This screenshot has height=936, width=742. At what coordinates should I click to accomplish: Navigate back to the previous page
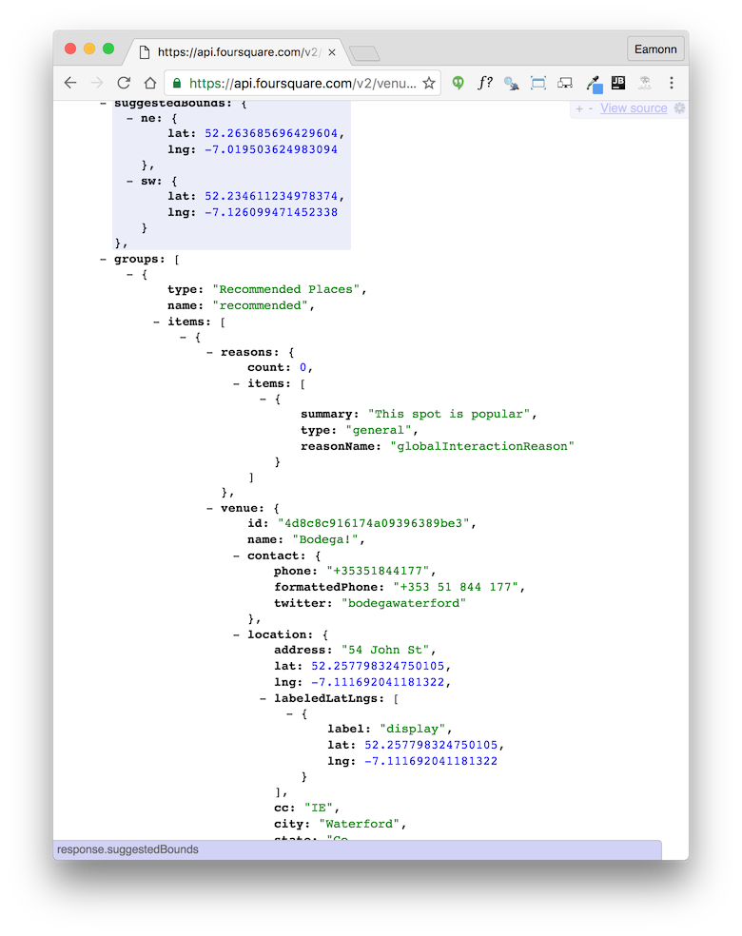(x=70, y=83)
